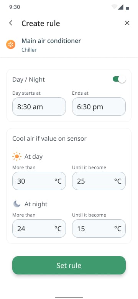Screen dimensions: 138x299
Task: Go back using the left chevron
Action: 11,23
